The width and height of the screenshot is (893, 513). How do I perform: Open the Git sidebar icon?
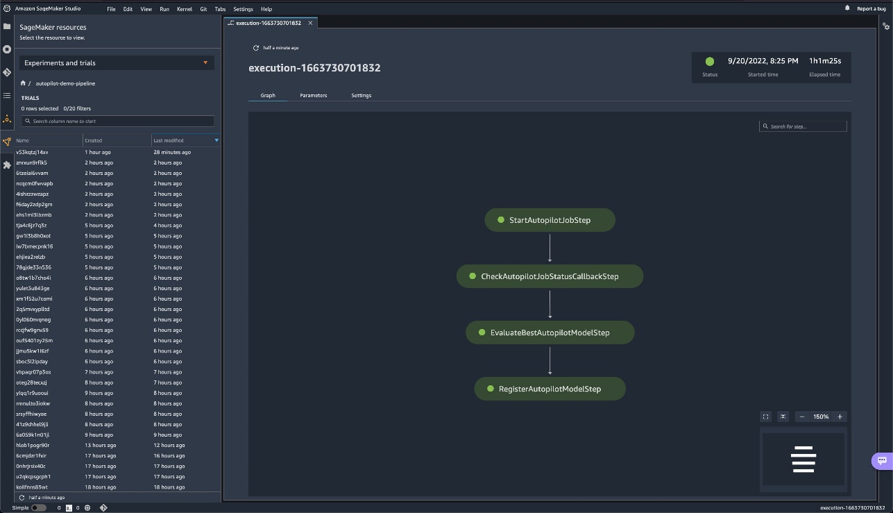(7, 72)
